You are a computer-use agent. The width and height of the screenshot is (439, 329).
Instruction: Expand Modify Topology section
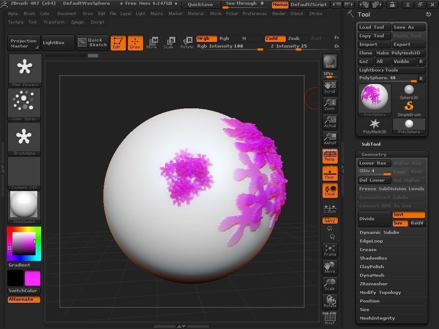coord(380,293)
